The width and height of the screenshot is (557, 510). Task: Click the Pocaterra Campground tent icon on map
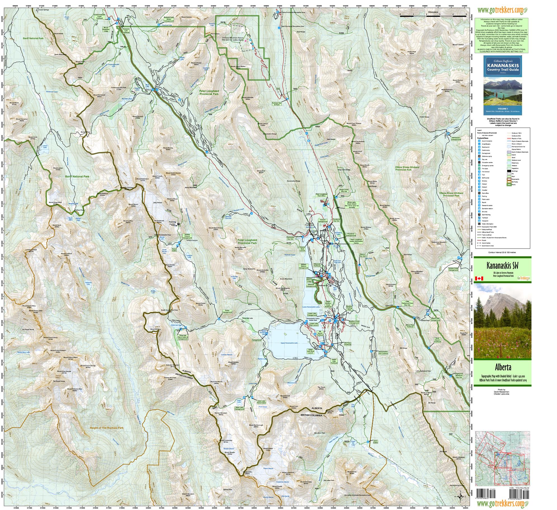[x=336, y=239]
